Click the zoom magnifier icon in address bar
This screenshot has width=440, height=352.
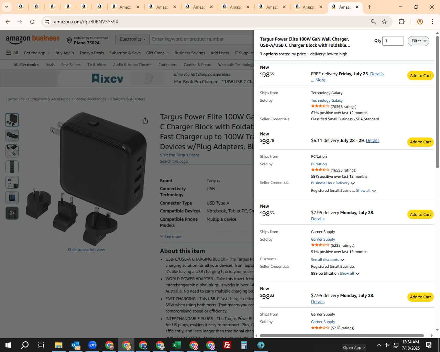tap(373, 22)
